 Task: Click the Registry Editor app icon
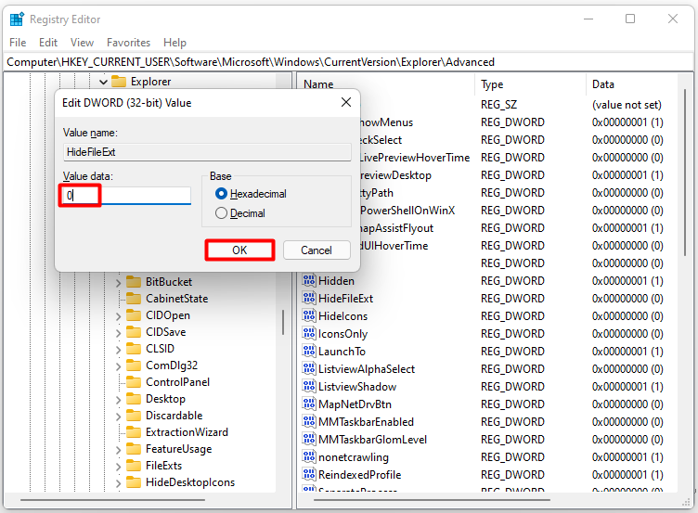click(x=17, y=19)
